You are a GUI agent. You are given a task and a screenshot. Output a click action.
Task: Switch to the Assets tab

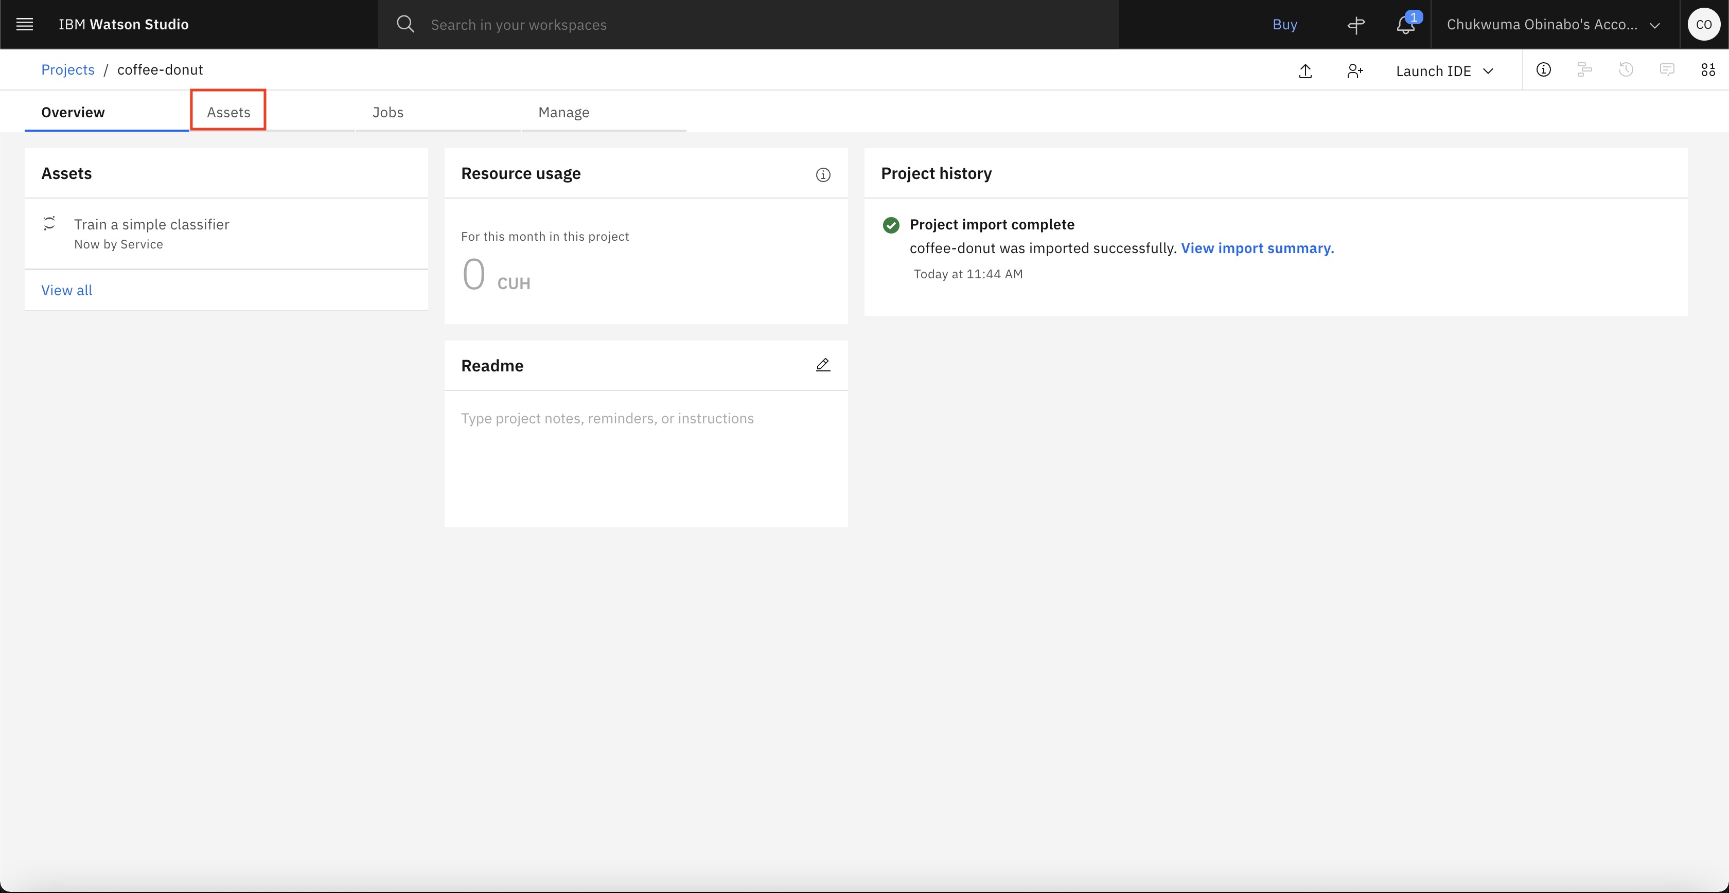[228, 112]
